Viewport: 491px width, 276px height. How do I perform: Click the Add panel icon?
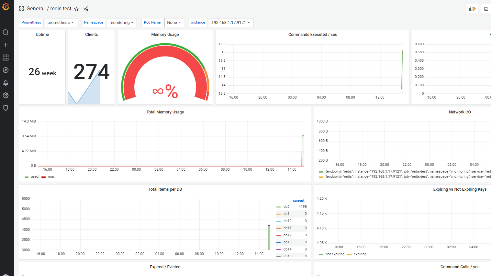pyautogui.click(x=472, y=9)
